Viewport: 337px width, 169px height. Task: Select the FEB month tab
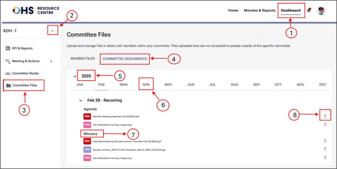[x=101, y=85]
